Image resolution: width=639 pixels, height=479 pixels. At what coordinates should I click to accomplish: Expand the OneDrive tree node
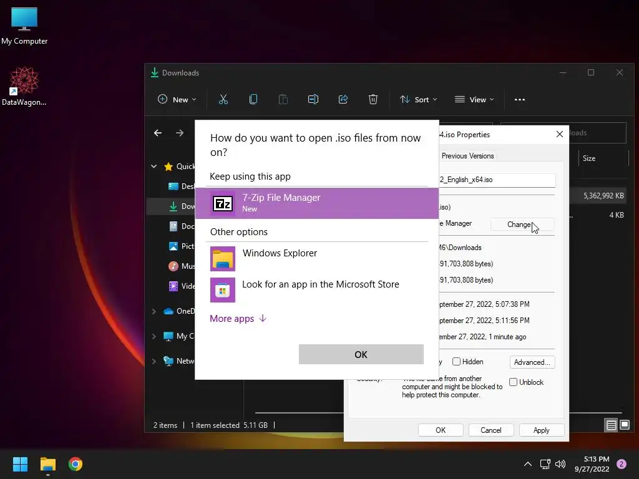(154, 311)
